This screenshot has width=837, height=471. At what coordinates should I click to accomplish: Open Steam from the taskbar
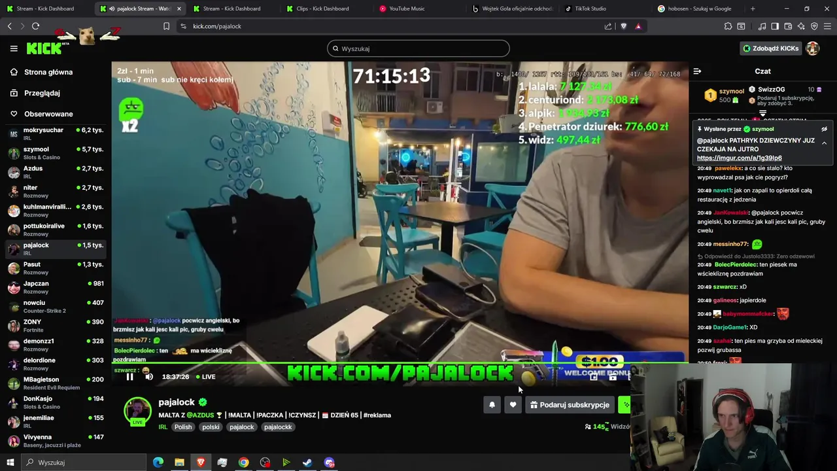[307, 462]
